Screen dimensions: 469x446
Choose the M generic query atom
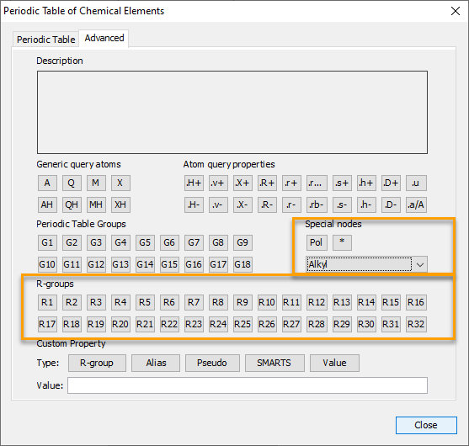point(96,183)
